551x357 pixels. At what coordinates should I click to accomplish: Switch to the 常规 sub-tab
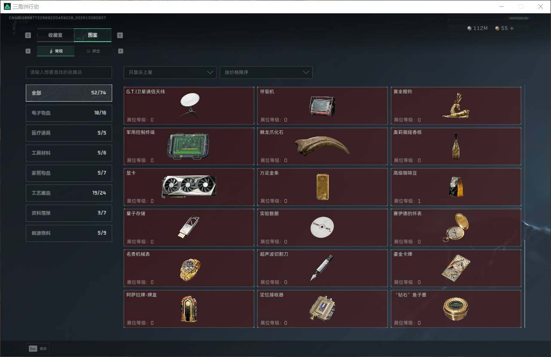pyautogui.click(x=55, y=51)
